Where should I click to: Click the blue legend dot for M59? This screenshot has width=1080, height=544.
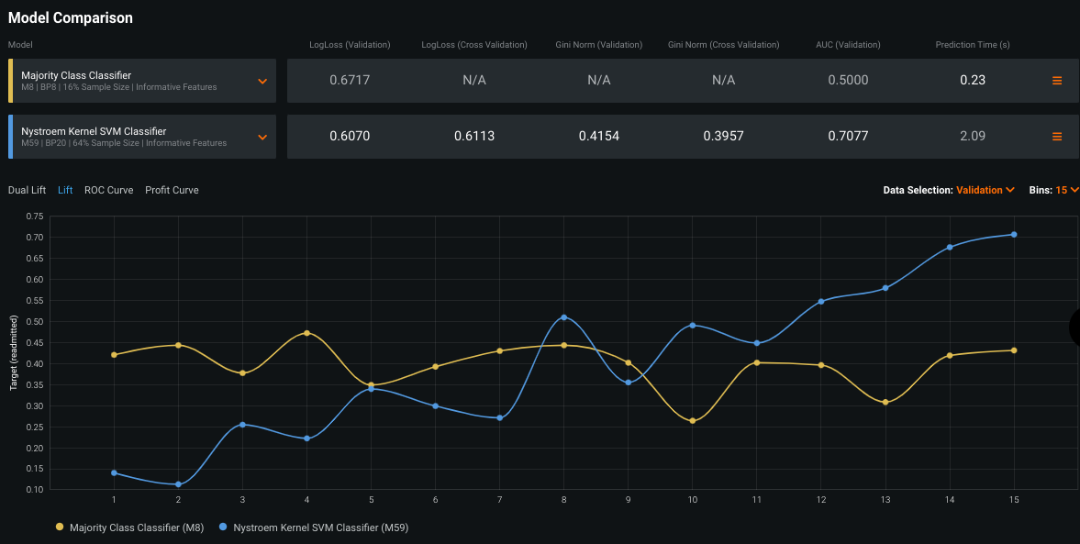point(225,527)
